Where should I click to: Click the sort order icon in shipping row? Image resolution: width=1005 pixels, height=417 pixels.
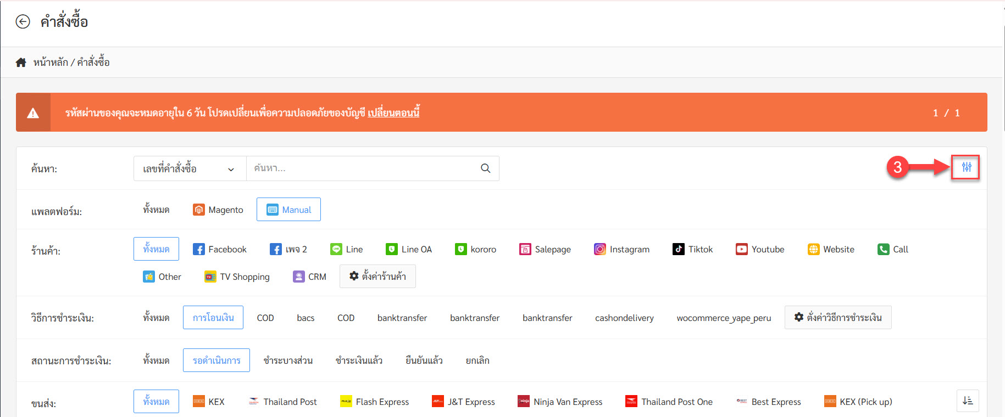(967, 401)
